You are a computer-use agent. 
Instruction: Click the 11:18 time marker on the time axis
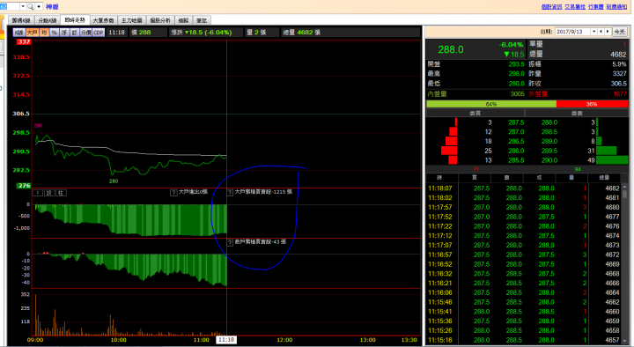pos(226,340)
